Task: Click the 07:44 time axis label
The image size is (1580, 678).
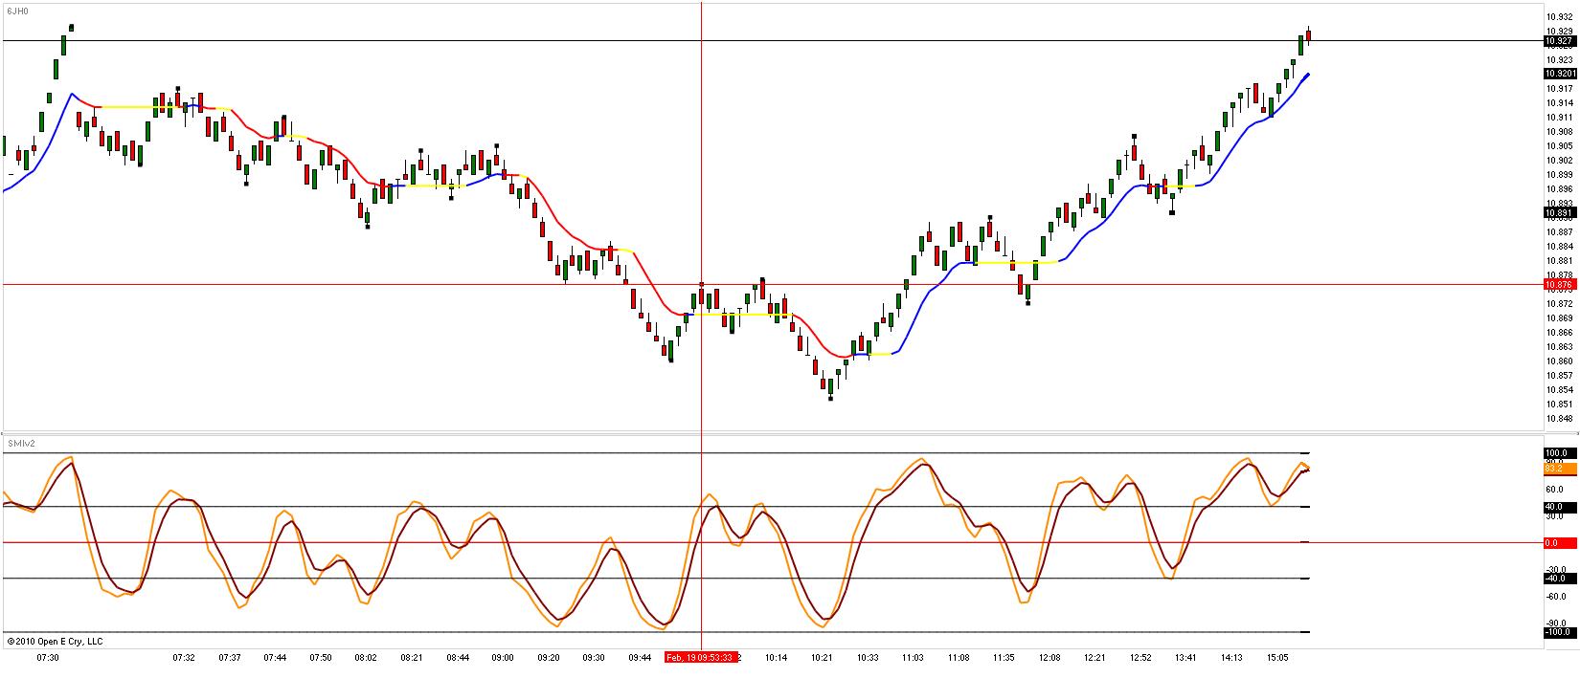Action: (x=275, y=658)
